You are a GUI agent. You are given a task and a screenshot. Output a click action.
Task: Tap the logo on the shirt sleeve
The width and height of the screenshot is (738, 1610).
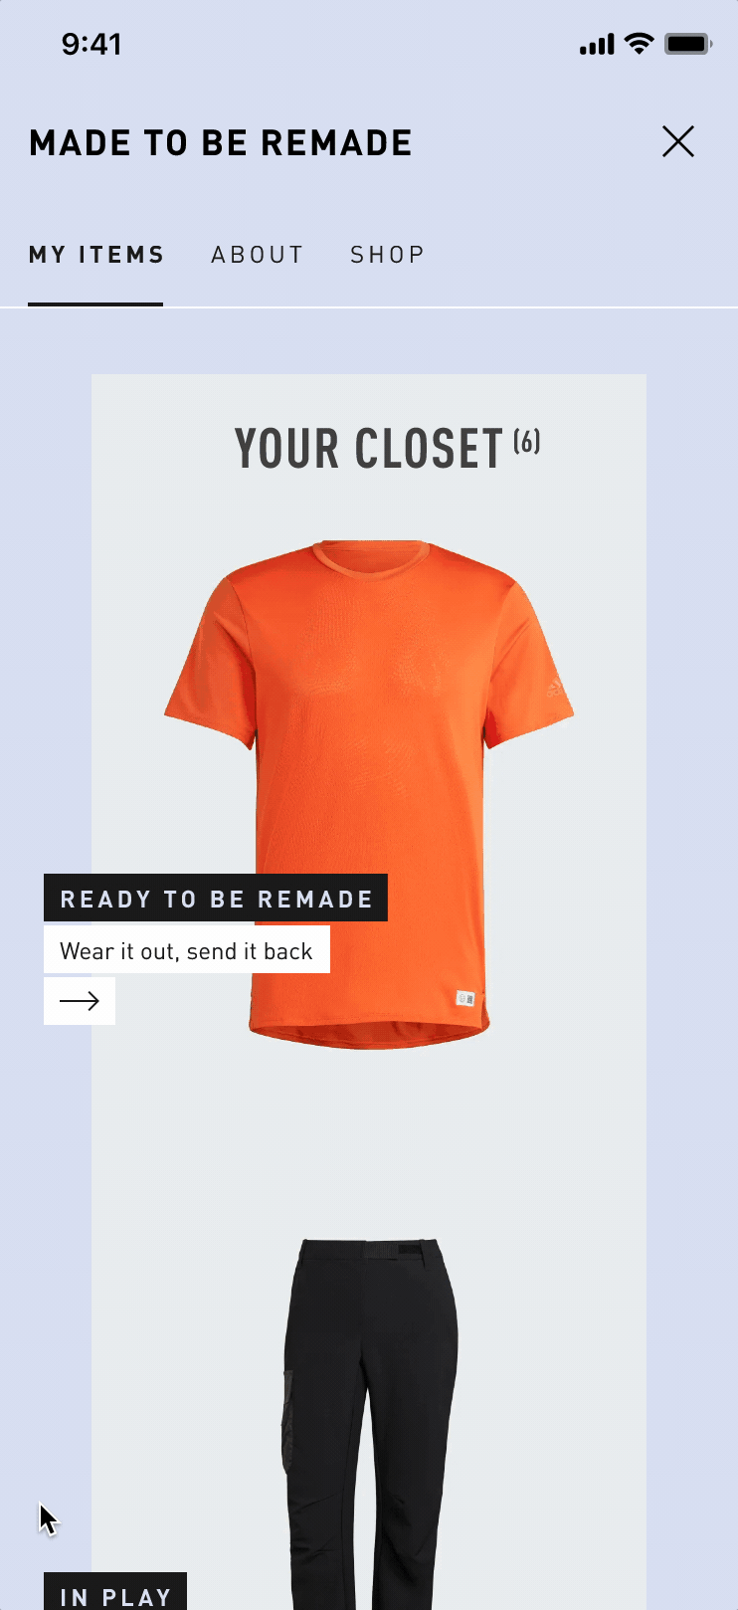tap(555, 687)
